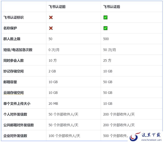Select the 100 个外部收件人/天 cell
The image size is (164, 142).
coord(64,136)
